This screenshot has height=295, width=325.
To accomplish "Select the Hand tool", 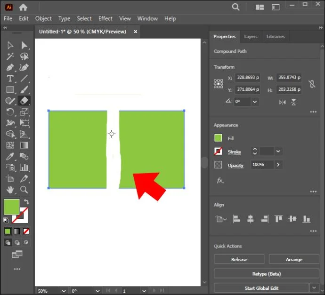I will tap(10, 190).
